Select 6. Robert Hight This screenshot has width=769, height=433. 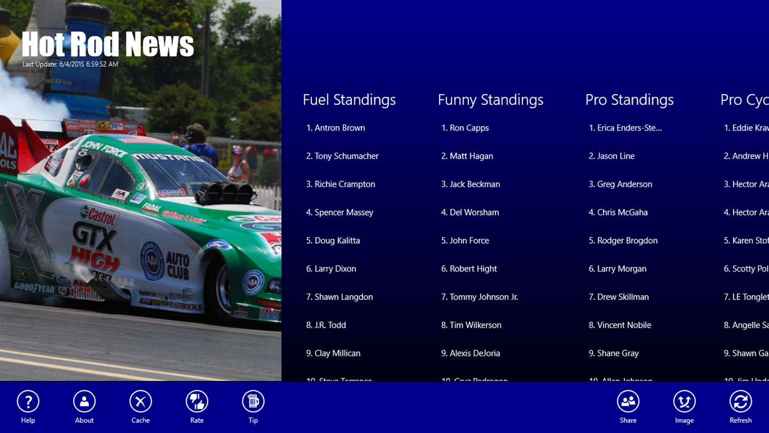469,269
